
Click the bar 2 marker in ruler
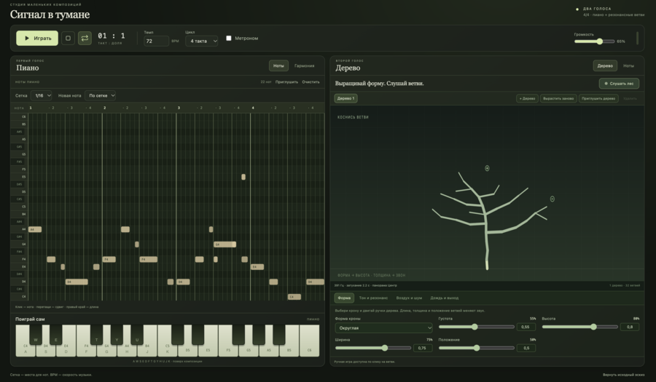(104, 108)
